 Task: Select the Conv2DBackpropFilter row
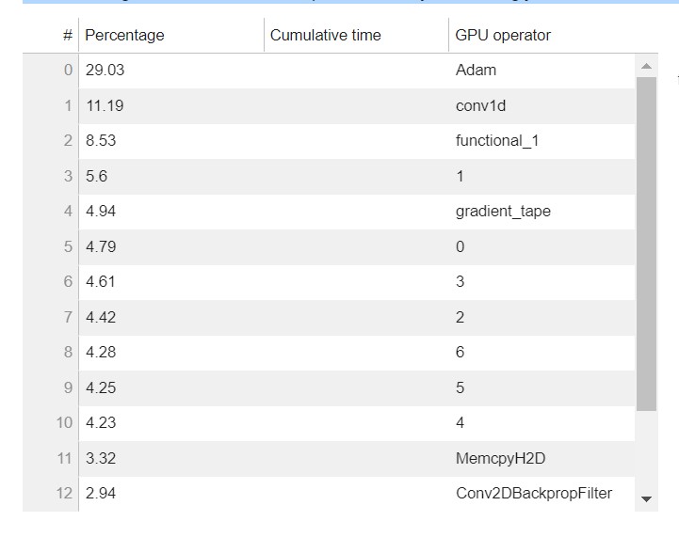[x=329, y=494]
